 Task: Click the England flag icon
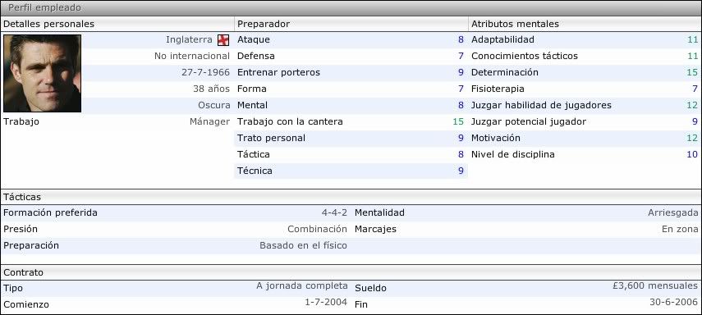point(223,40)
